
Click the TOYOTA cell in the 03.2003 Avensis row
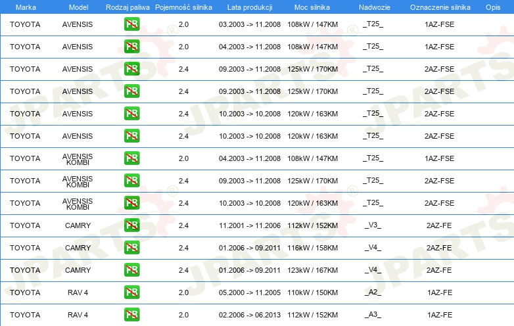click(x=25, y=24)
